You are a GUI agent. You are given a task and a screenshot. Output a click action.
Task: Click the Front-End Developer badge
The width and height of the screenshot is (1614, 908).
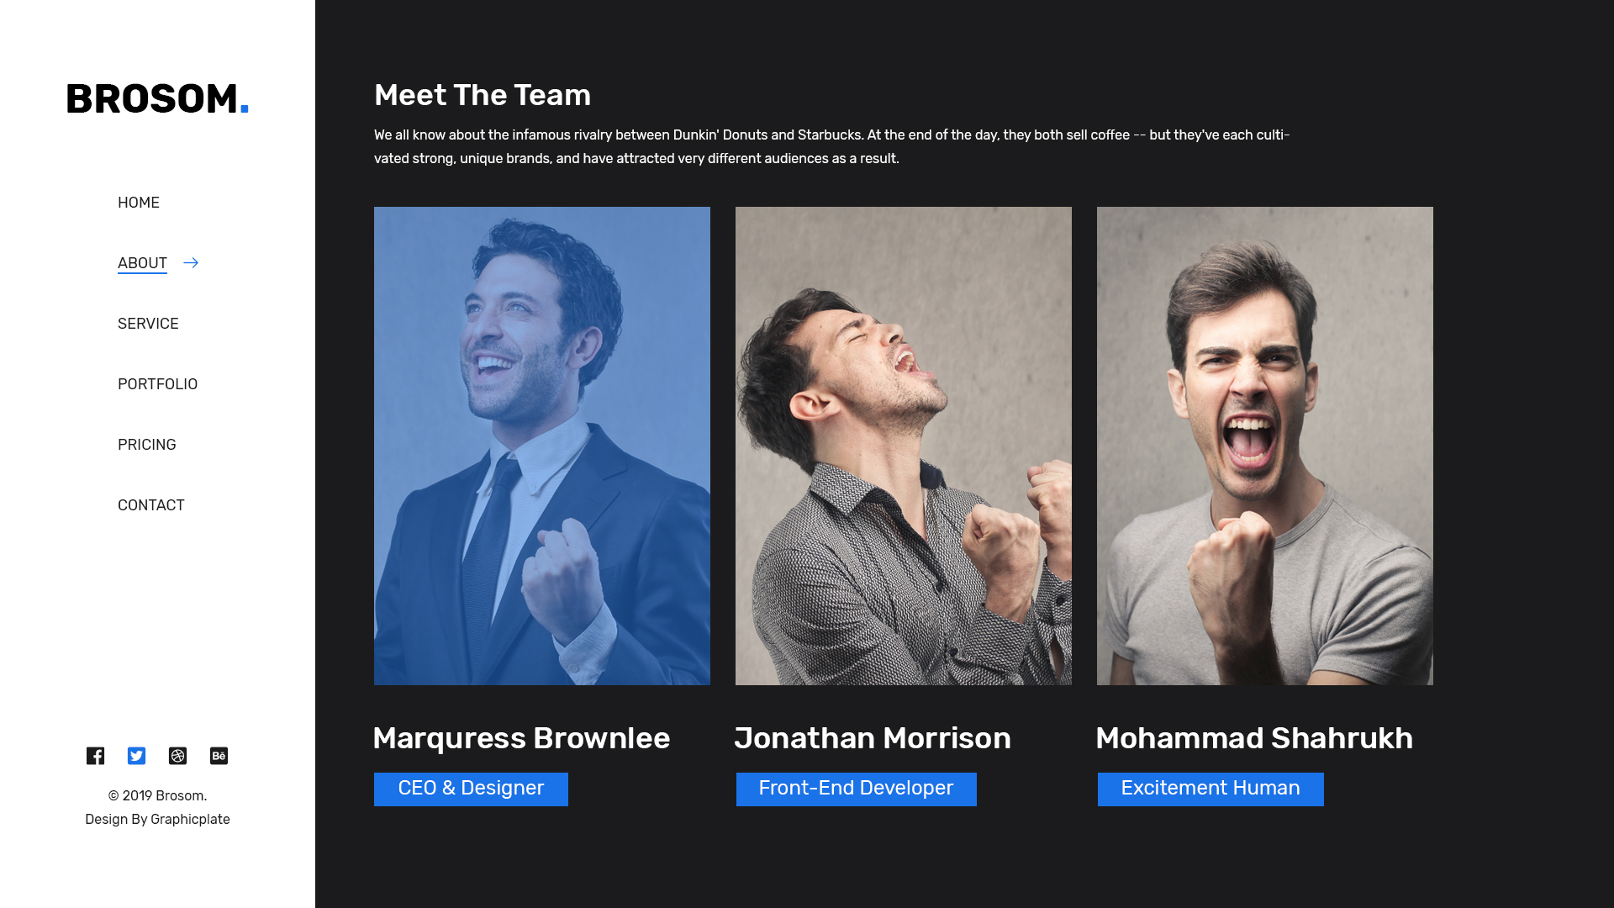click(x=856, y=789)
